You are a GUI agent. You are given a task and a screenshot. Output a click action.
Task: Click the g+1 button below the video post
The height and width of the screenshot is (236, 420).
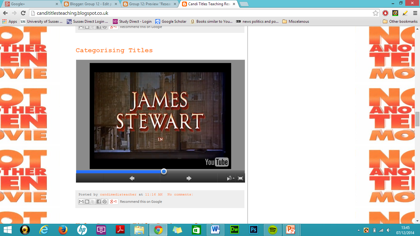(x=113, y=202)
